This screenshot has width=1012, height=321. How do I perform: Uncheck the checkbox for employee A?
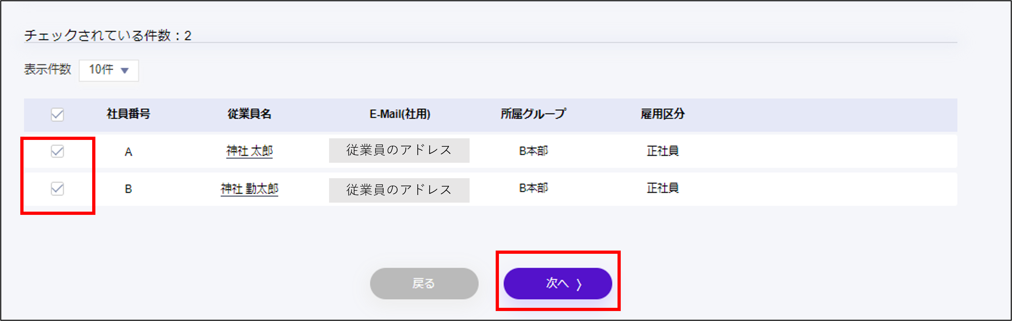(57, 151)
